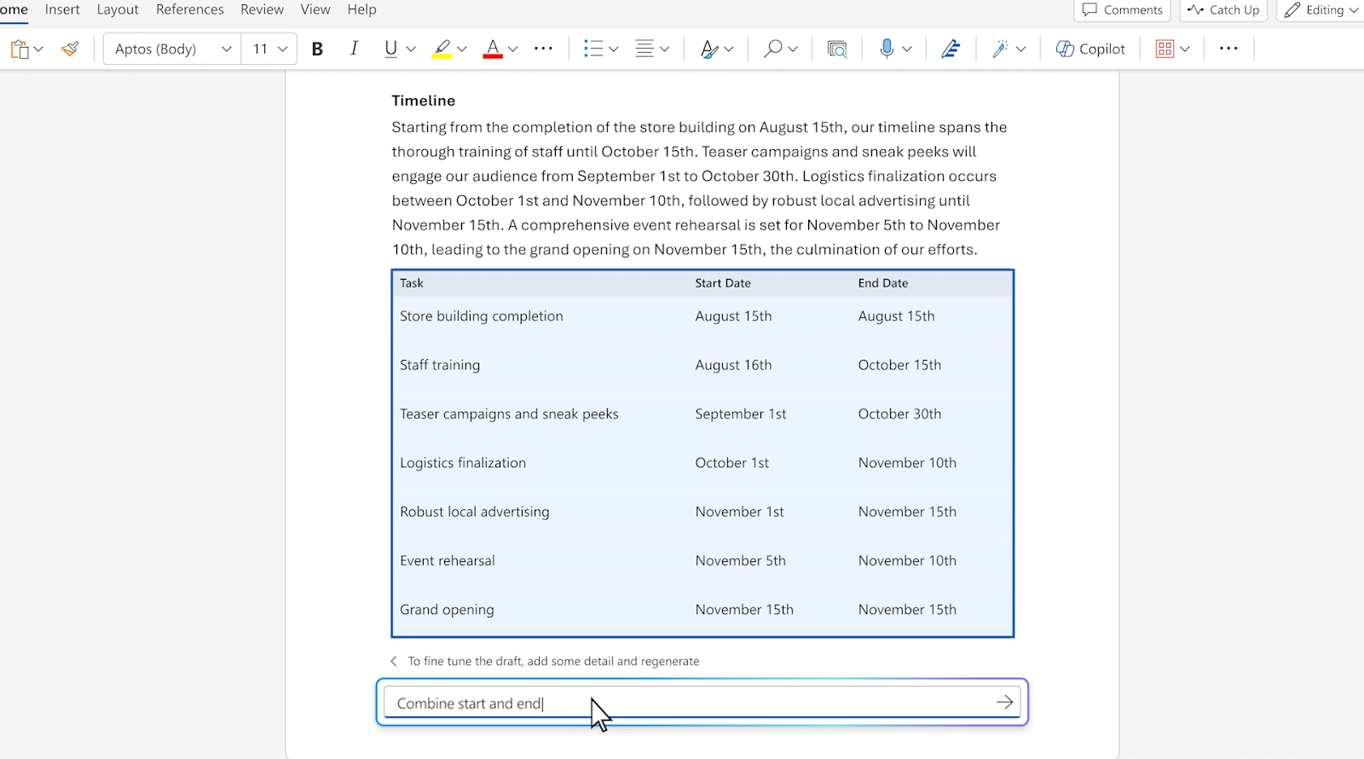This screenshot has width=1364, height=759.
Task: Open the Editing mode dropdown
Action: [x=1321, y=10]
